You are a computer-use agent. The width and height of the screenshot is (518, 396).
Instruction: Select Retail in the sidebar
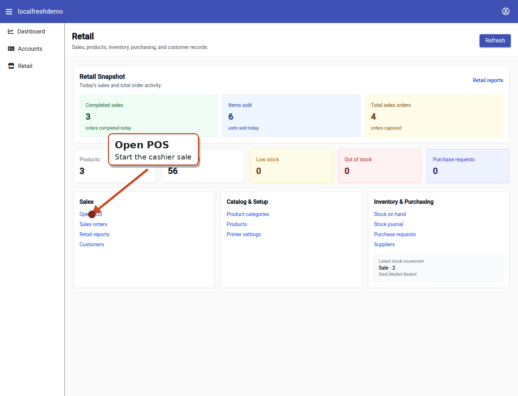click(x=25, y=66)
